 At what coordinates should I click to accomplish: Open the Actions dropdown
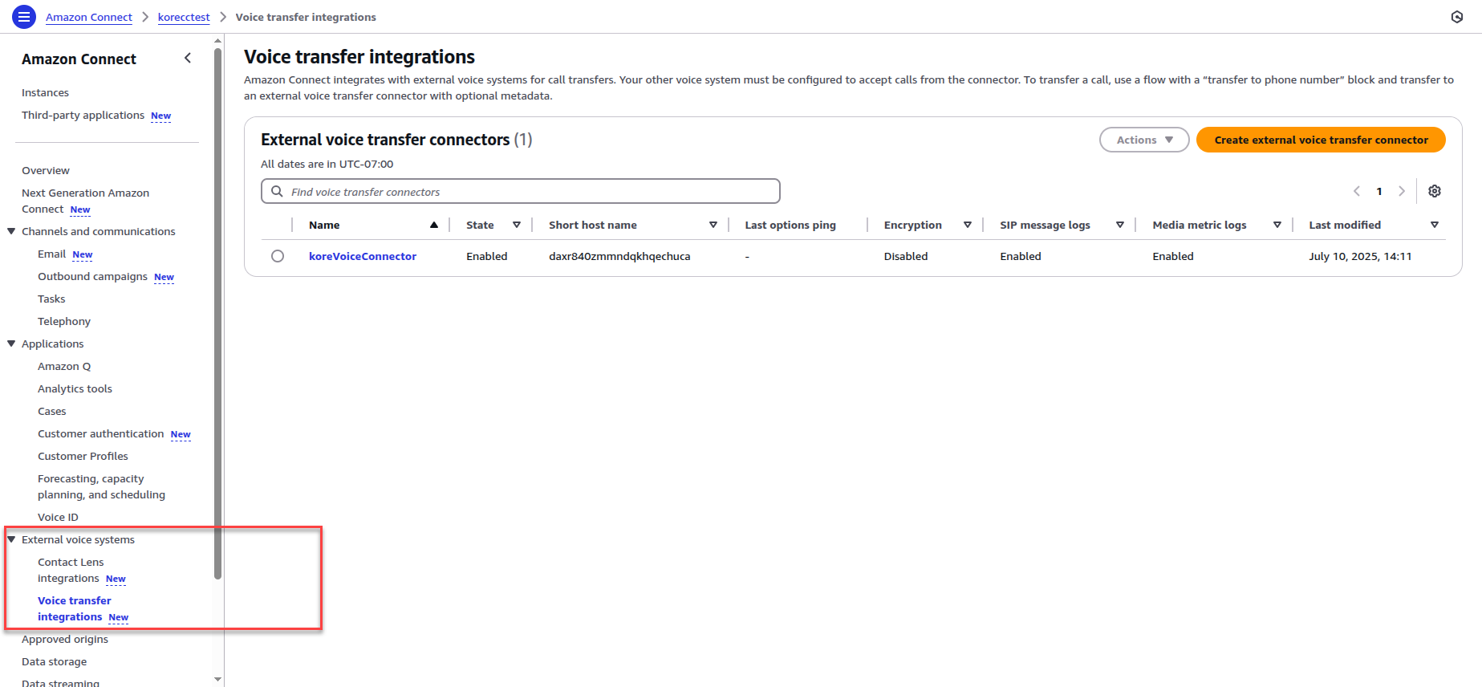click(1143, 140)
